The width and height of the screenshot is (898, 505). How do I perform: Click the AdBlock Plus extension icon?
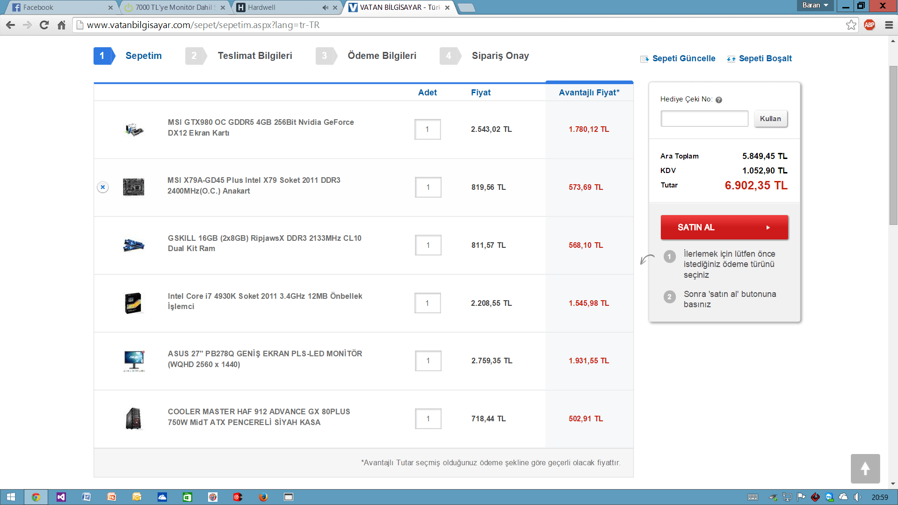point(869,25)
